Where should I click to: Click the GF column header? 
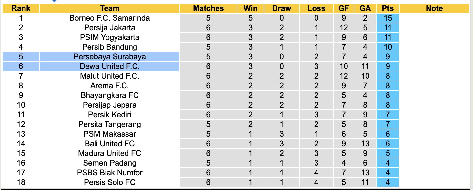(343, 8)
